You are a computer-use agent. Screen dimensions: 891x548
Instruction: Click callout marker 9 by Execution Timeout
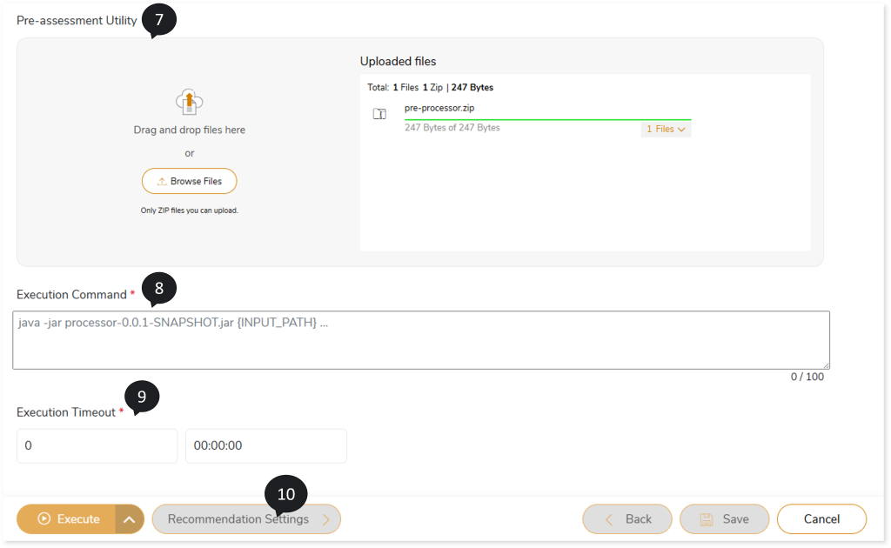click(x=142, y=397)
